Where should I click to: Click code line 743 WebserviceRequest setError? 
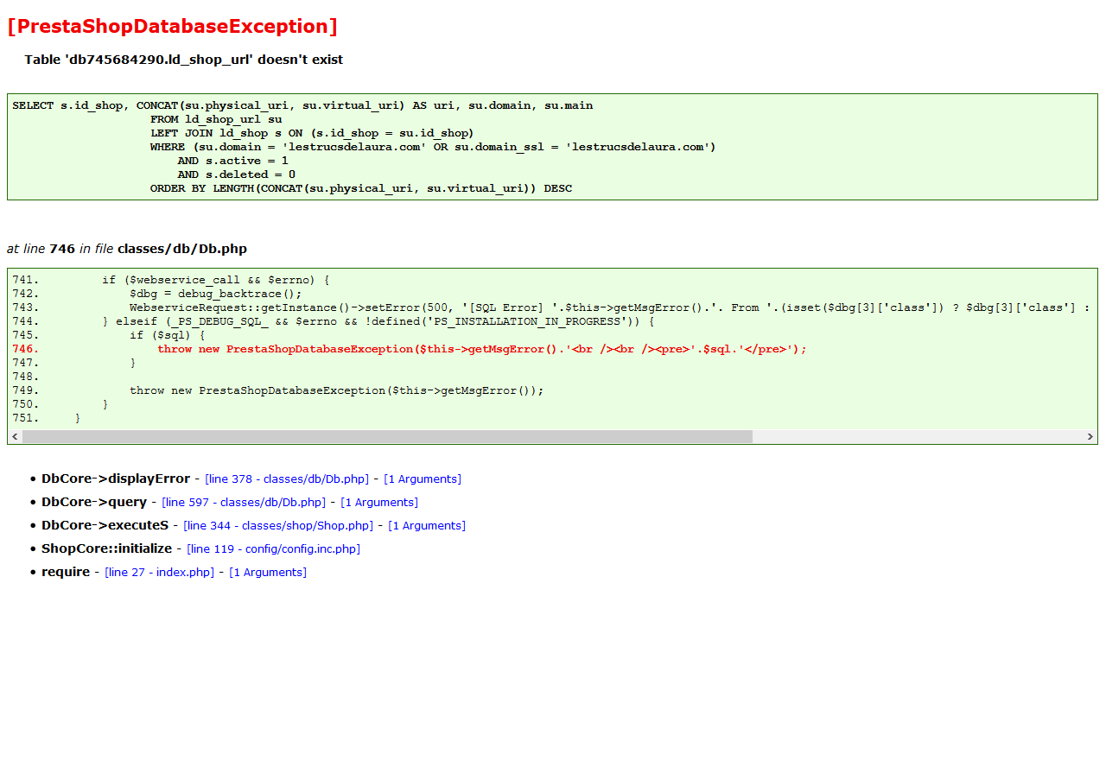609,307
